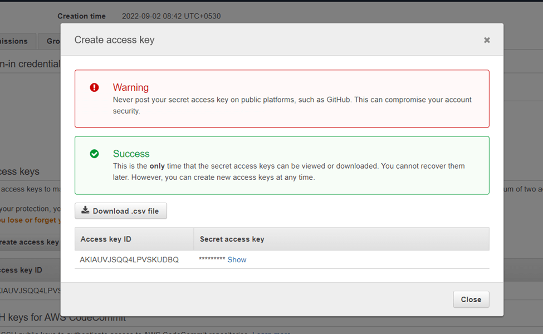The height and width of the screenshot is (334, 543).
Task: Close the dialog using the X icon
Action: (x=487, y=40)
